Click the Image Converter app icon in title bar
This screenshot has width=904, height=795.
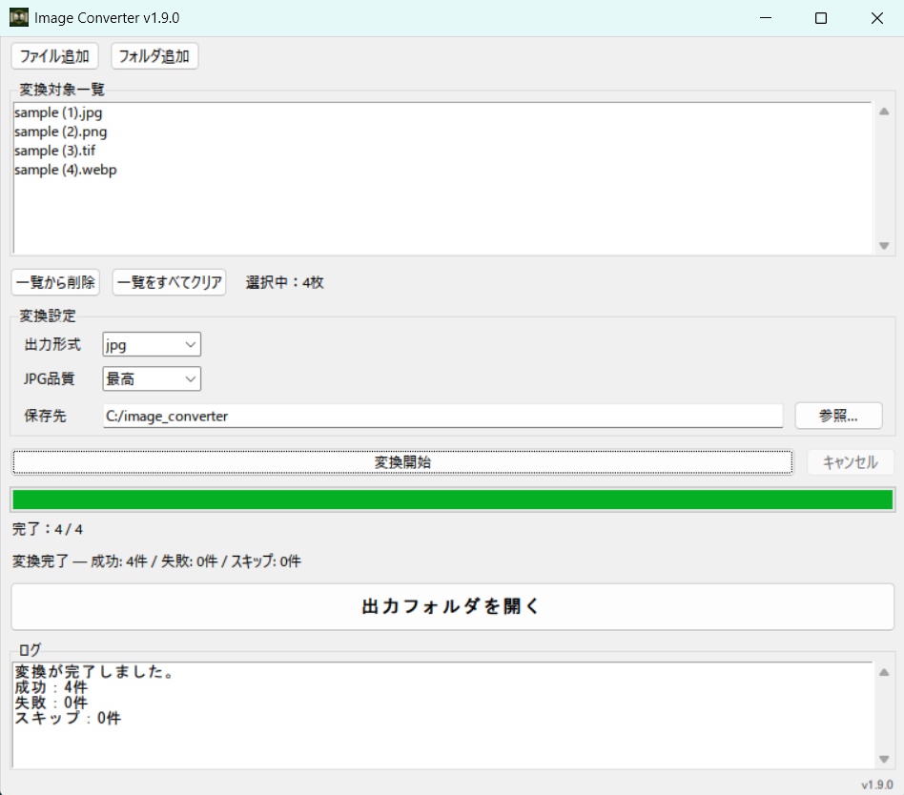click(19, 17)
